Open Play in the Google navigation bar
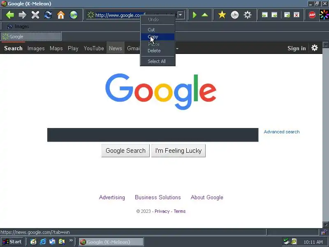Image resolution: width=329 pixels, height=247 pixels. click(73, 48)
